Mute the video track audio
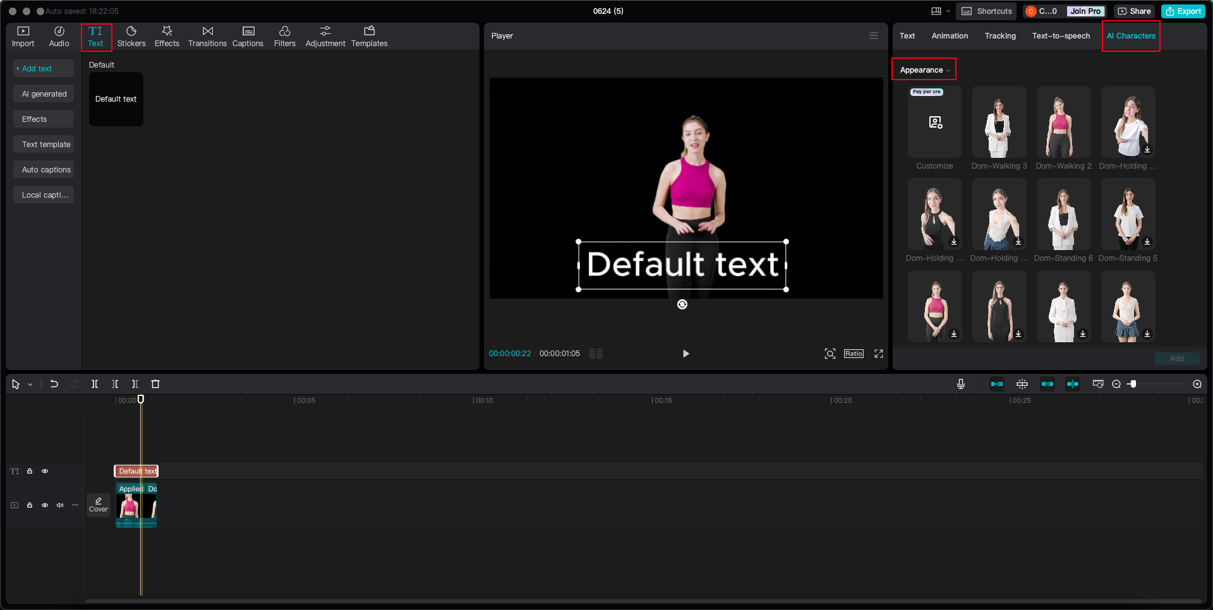1213x610 pixels. tap(60, 505)
